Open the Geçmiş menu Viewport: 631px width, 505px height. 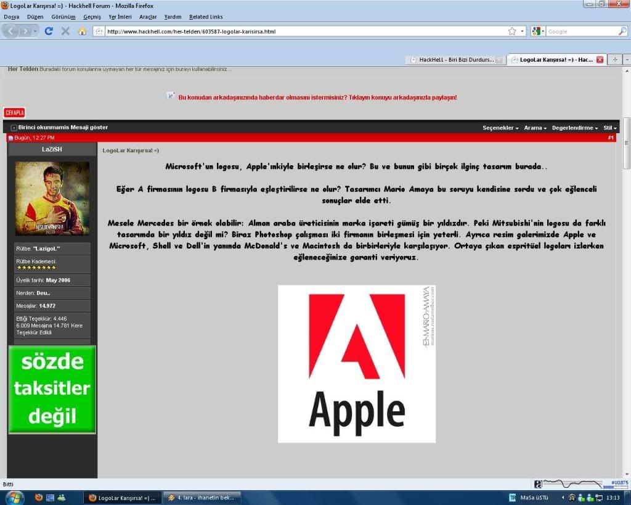(x=92, y=17)
